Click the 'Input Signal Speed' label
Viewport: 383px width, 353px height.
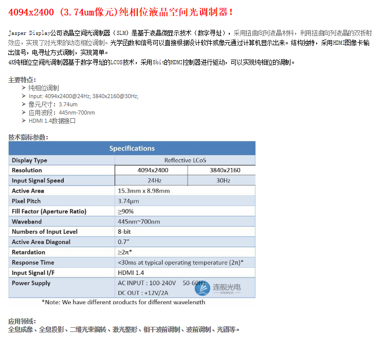(x=38, y=180)
